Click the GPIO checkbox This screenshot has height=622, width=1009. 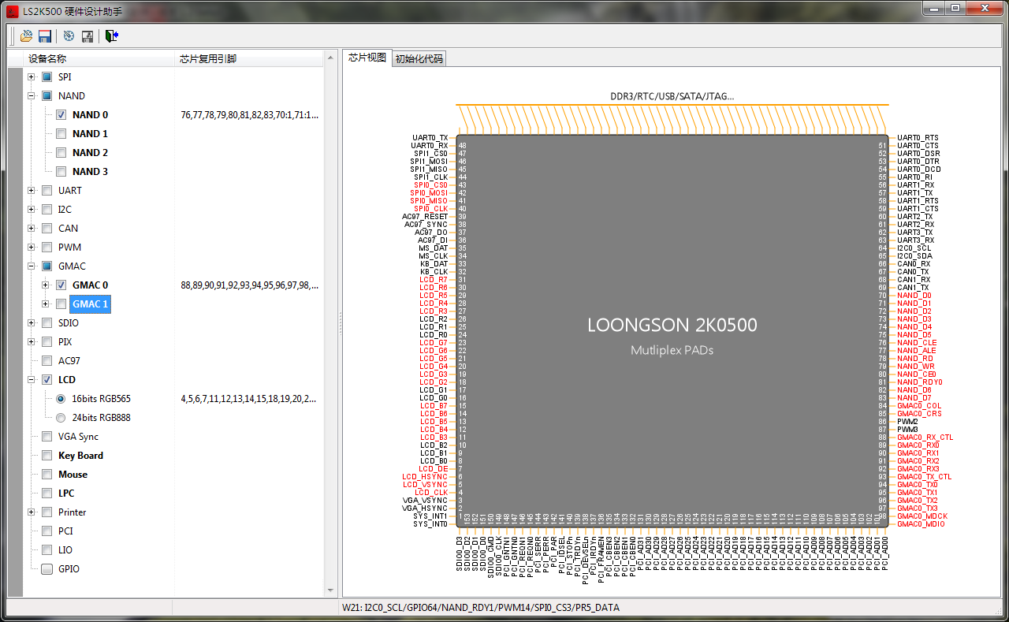pyautogui.click(x=47, y=569)
